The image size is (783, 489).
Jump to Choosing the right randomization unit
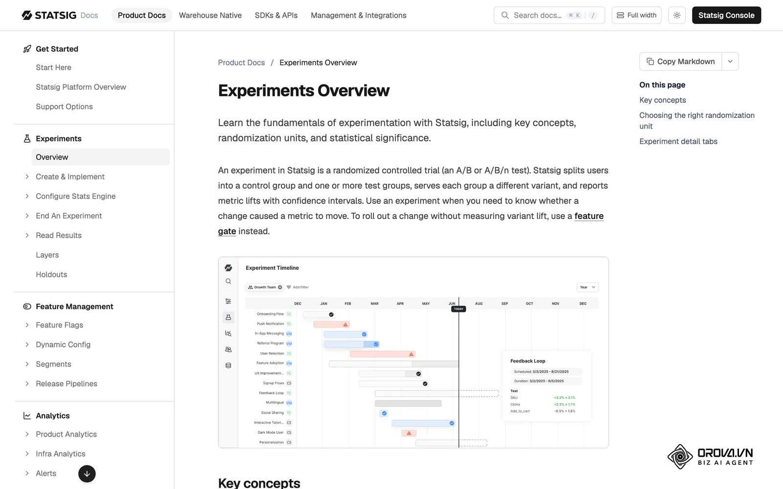tap(697, 121)
